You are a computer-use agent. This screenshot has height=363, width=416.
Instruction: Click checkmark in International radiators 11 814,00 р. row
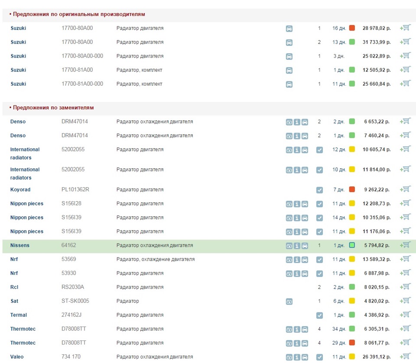[320, 170]
